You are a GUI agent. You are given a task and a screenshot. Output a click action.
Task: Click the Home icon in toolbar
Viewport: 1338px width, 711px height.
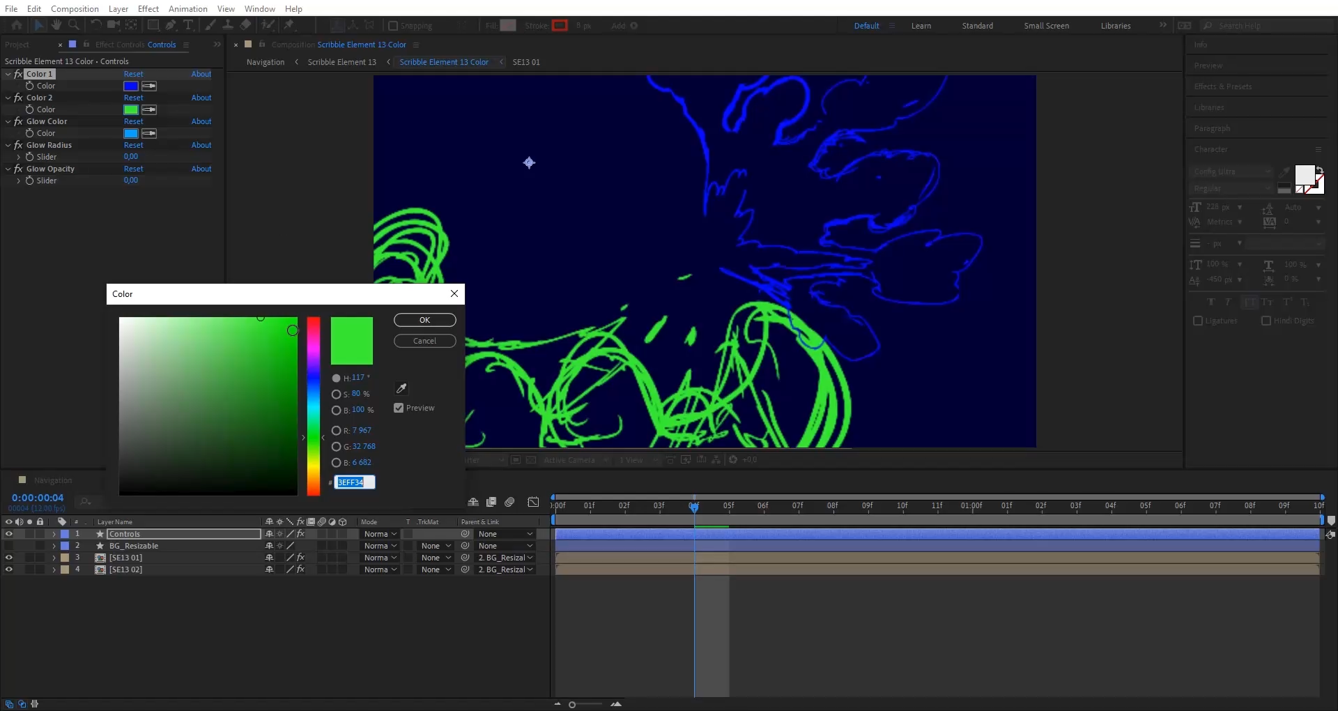pyautogui.click(x=17, y=25)
